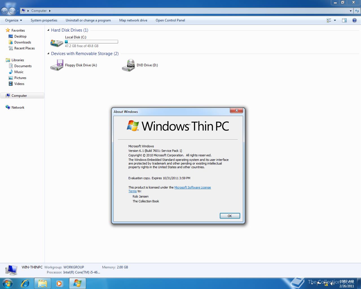Click the network warning tray icon
The height and width of the screenshot is (289, 361).
(x=326, y=284)
